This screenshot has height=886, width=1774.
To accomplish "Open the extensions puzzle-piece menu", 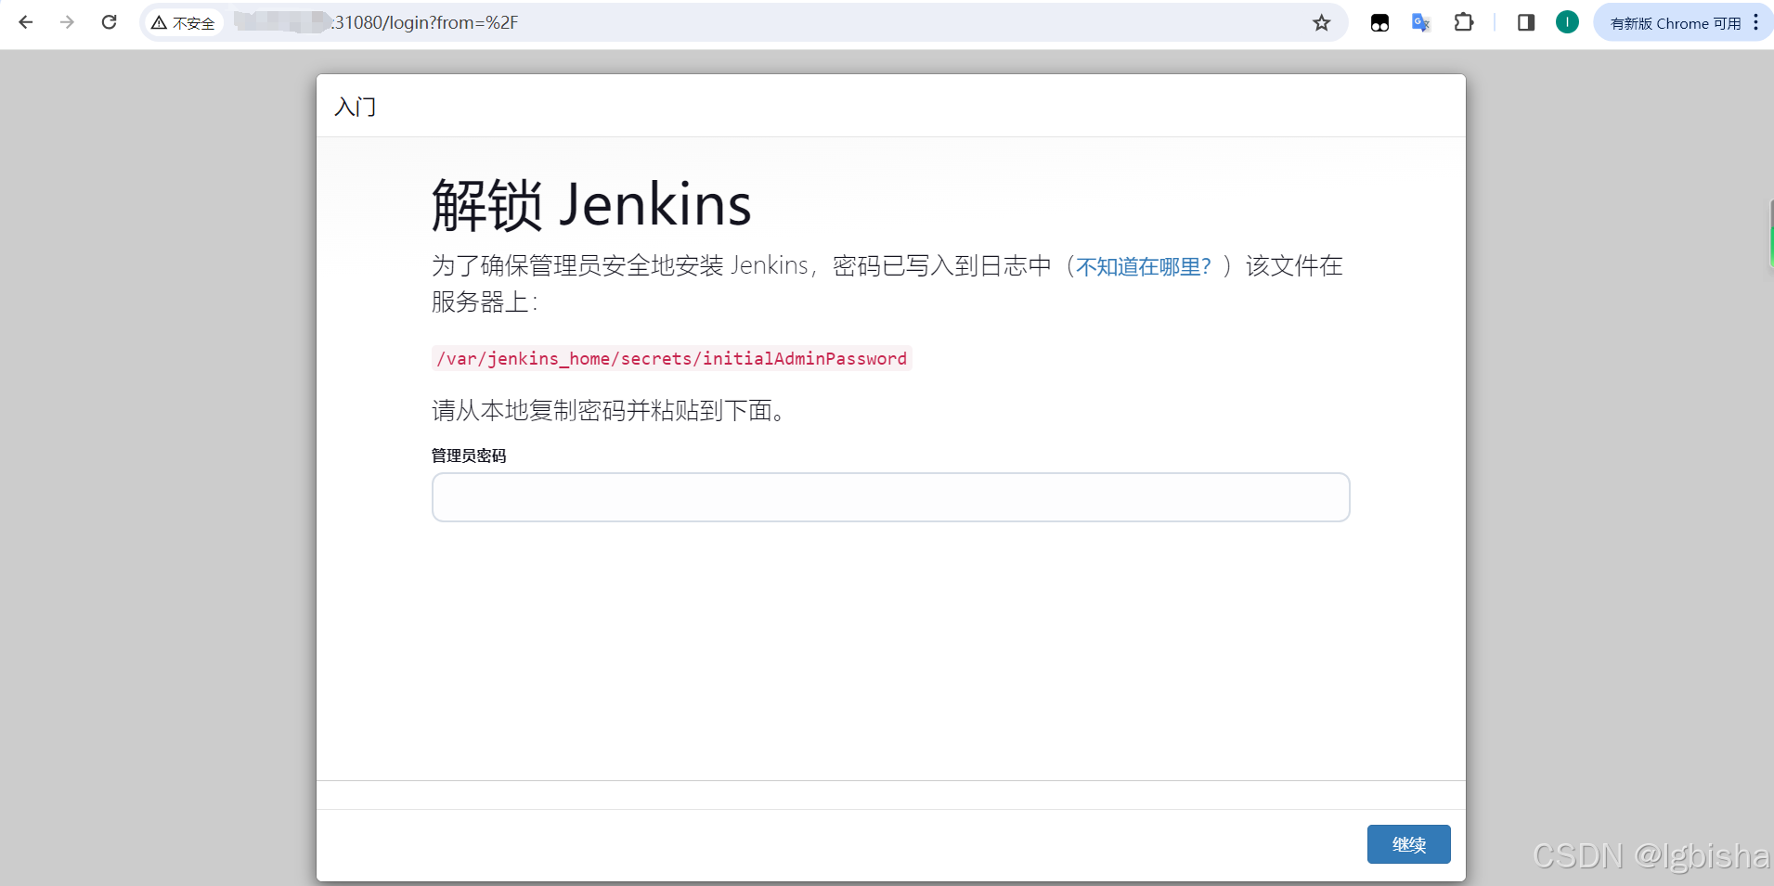I will (1464, 22).
